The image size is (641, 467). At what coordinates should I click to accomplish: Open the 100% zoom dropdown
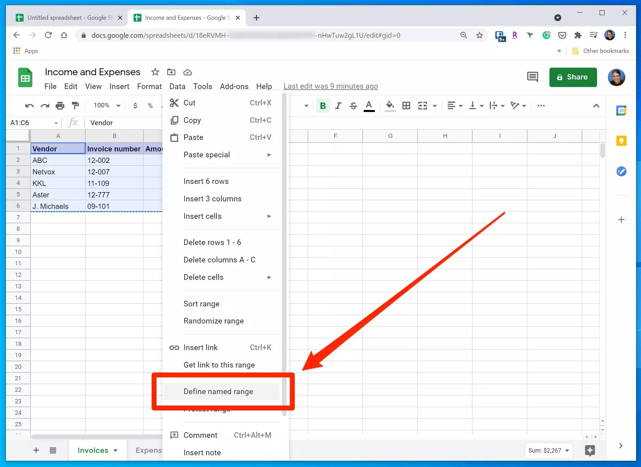pos(107,105)
